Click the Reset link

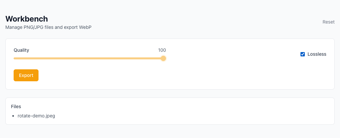328,22
